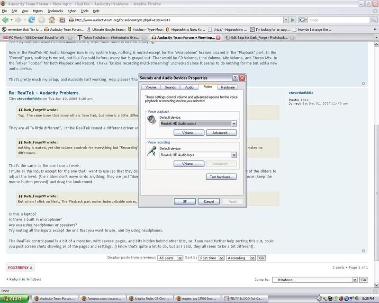
Task: Click the POSTREPLY button
Action: click(x=20, y=267)
